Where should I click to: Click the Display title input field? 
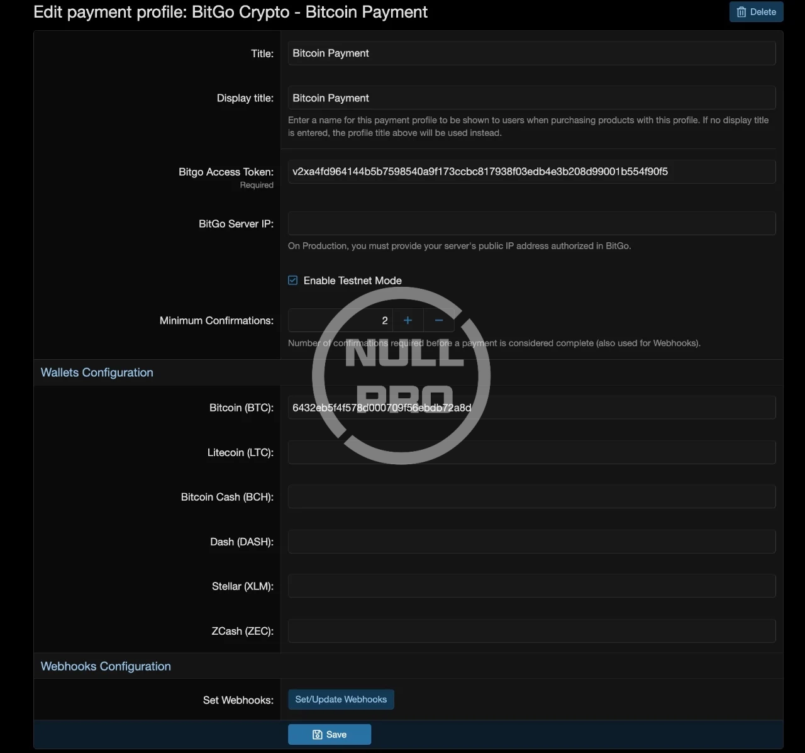[531, 98]
